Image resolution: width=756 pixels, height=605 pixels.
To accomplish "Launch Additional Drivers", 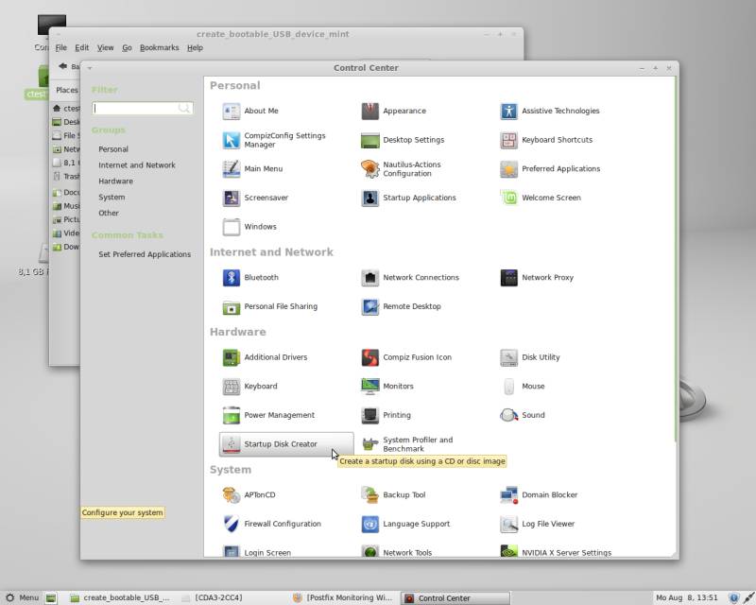I will click(x=266, y=357).
